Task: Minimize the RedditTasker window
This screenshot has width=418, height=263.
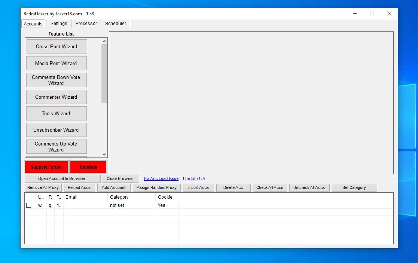Action: [355, 13]
